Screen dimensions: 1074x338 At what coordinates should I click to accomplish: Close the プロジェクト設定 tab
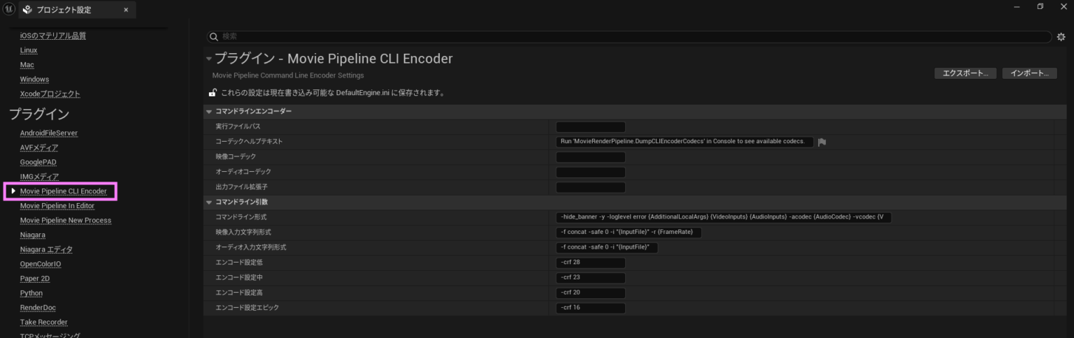126,10
